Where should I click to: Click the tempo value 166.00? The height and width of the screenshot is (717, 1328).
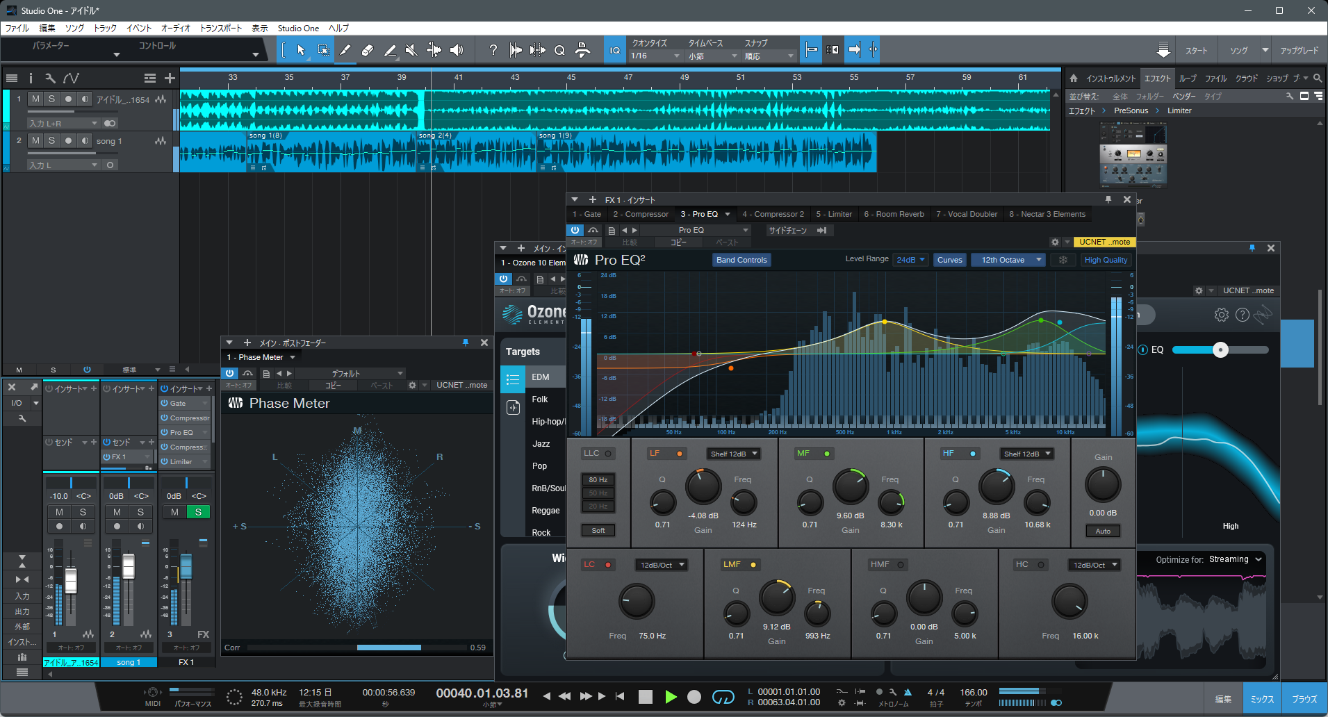click(974, 692)
